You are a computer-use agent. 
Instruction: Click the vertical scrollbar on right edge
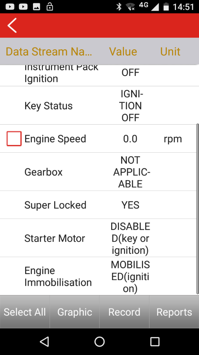[x=198, y=208]
